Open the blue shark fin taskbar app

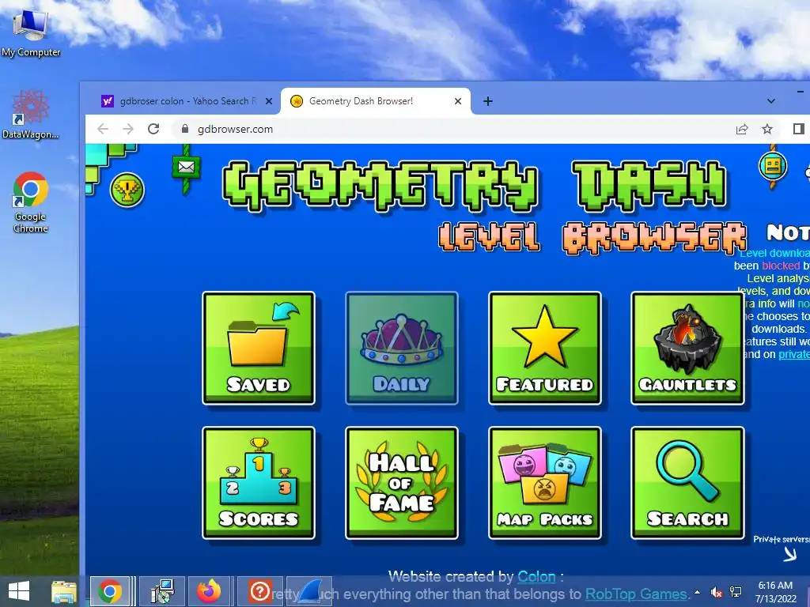tap(310, 591)
